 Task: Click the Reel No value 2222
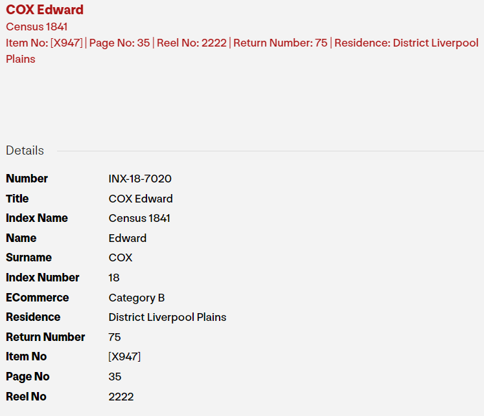click(x=121, y=397)
